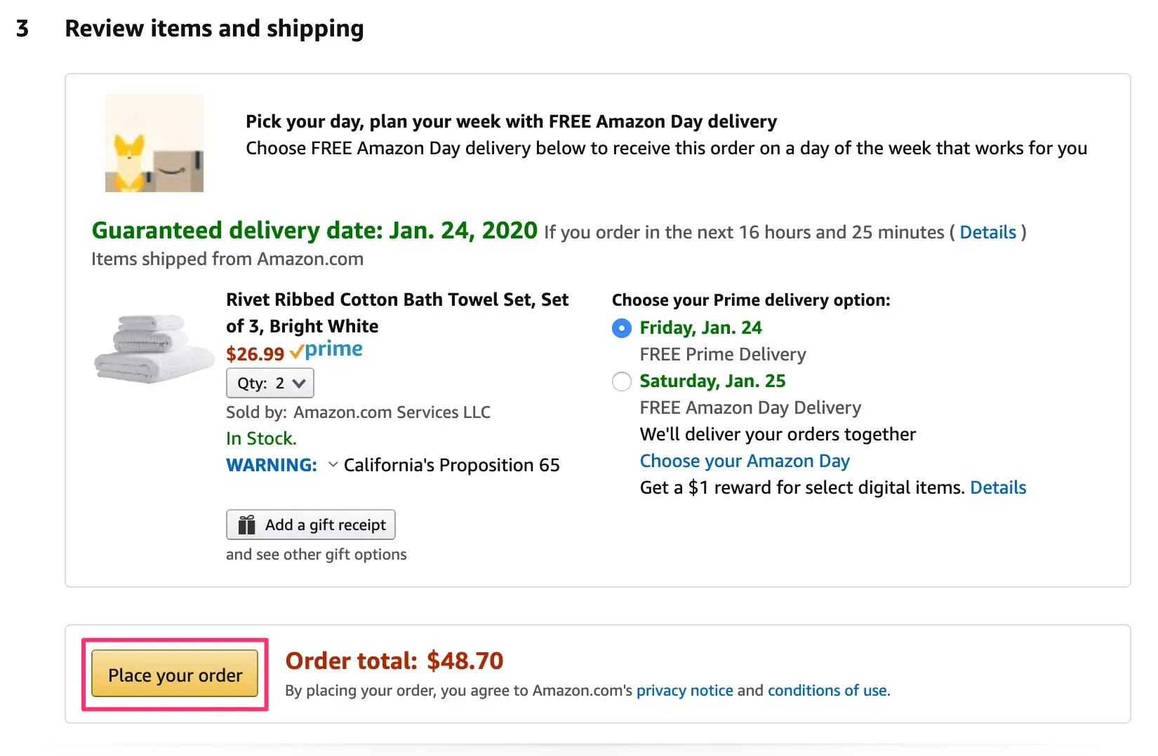Image resolution: width=1158 pixels, height=756 pixels.
Task: Click the blue WARNING: label
Action: [272, 465]
